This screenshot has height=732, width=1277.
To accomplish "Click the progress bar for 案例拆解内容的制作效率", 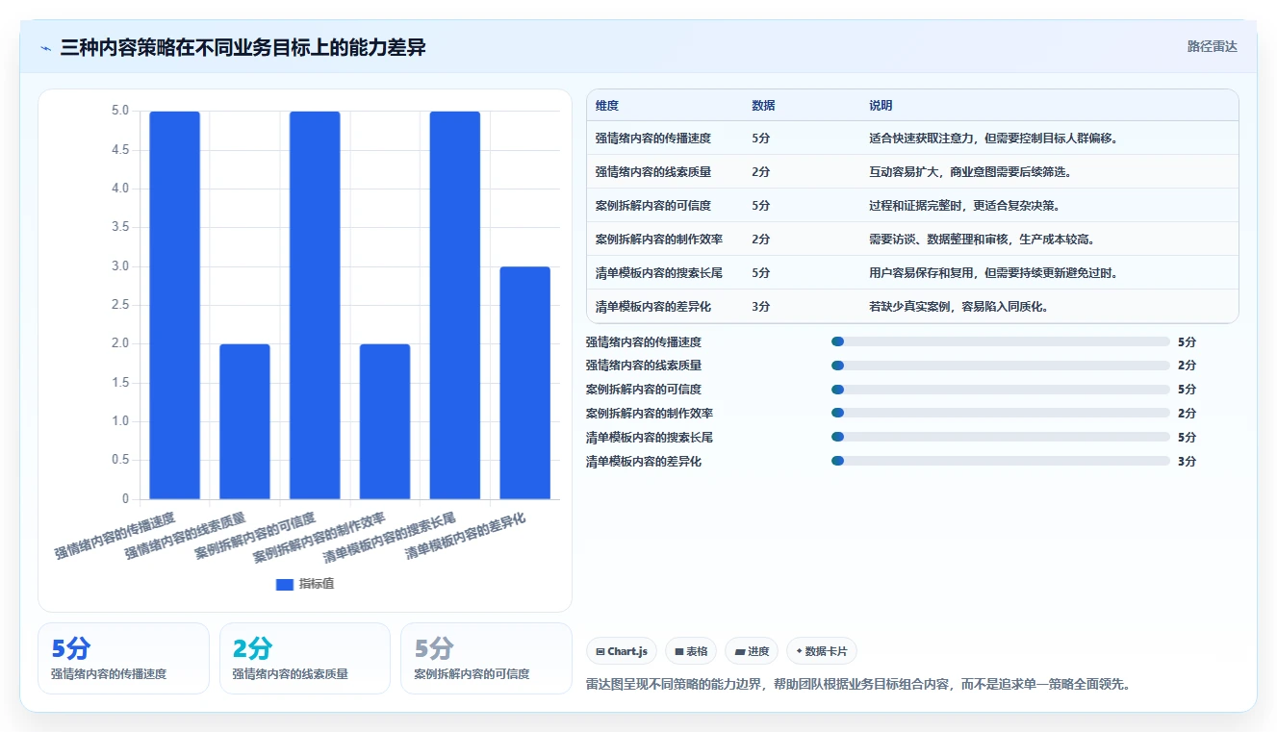I will pos(1001,414).
